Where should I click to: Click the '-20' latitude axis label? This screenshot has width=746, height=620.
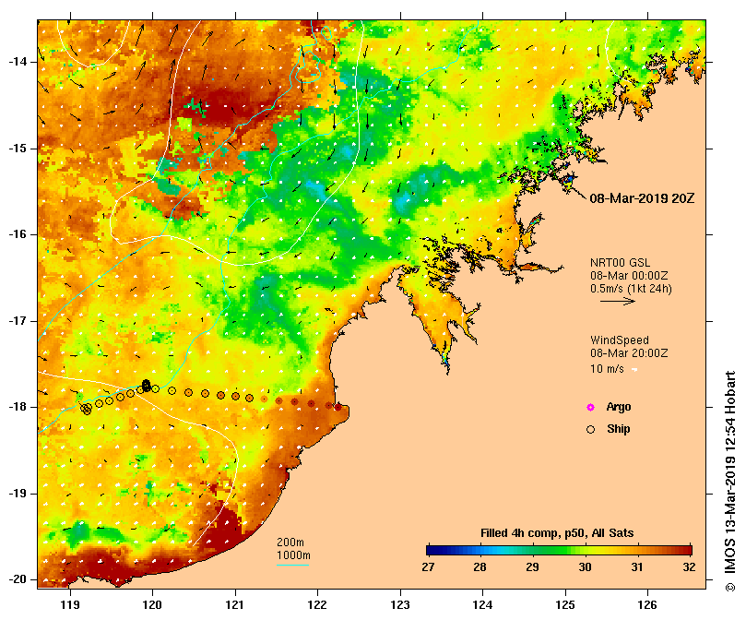coord(18,580)
